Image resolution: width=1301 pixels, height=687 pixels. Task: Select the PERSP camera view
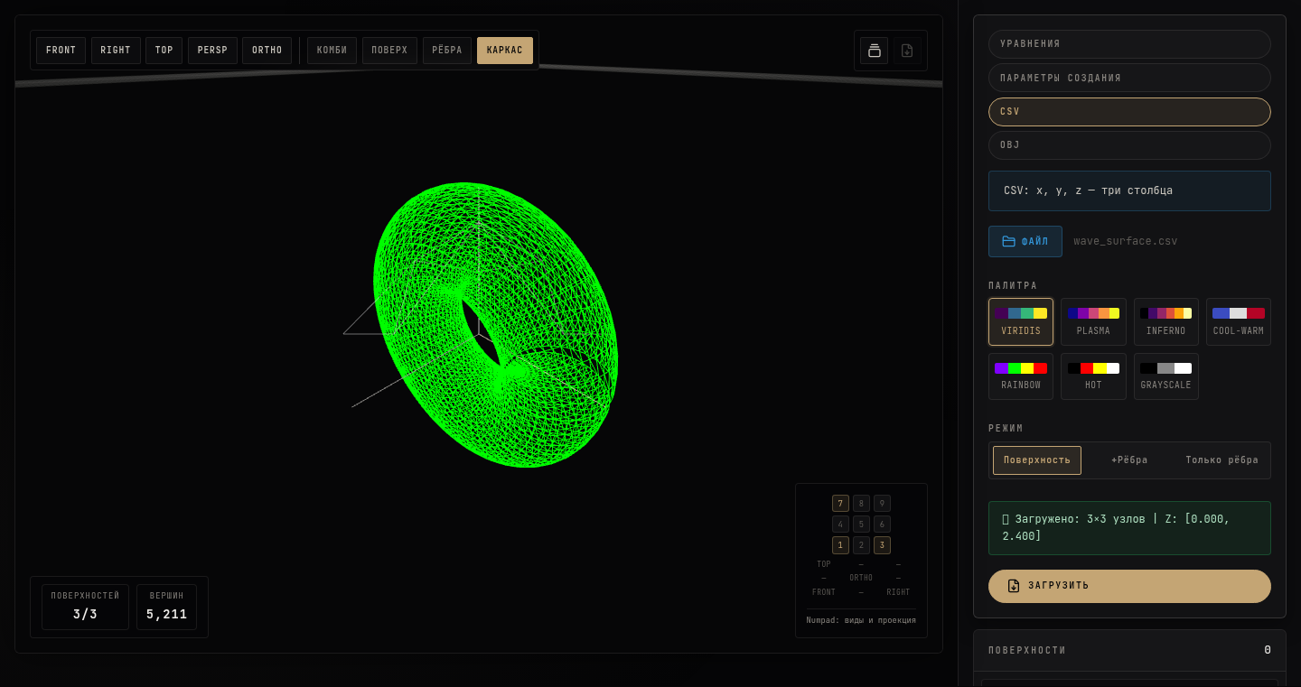click(x=212, y=51)
